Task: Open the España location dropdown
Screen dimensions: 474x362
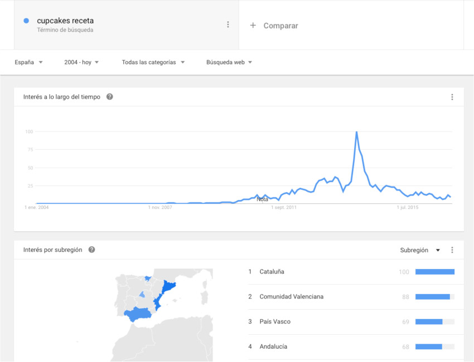Action: (x=28, y=62)
